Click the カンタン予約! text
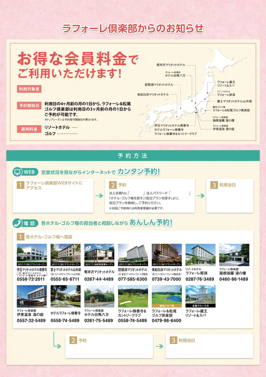Image resolution: width=266 pixels, height=377 pixels. 139,172
